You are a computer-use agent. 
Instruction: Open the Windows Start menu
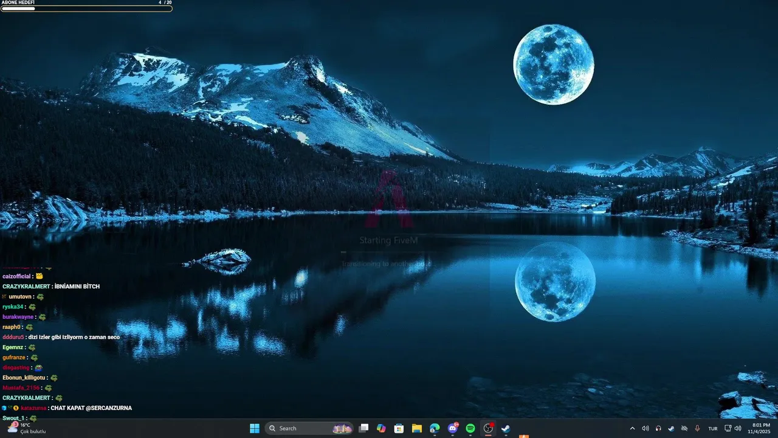coord(255,428)
